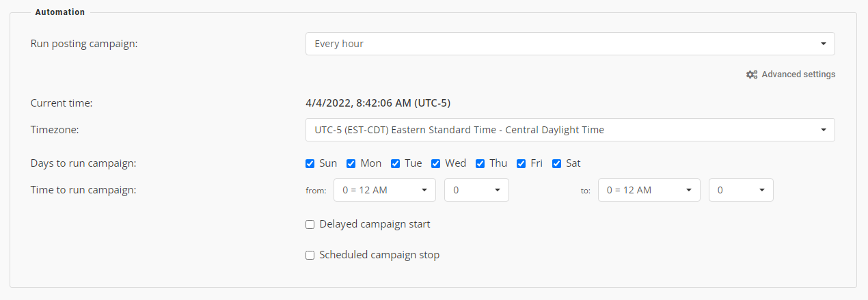Click the Automation section heading

(60, 12)
